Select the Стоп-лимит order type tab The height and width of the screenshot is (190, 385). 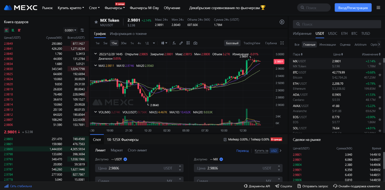pyautogui.click(x=138, y=150)
